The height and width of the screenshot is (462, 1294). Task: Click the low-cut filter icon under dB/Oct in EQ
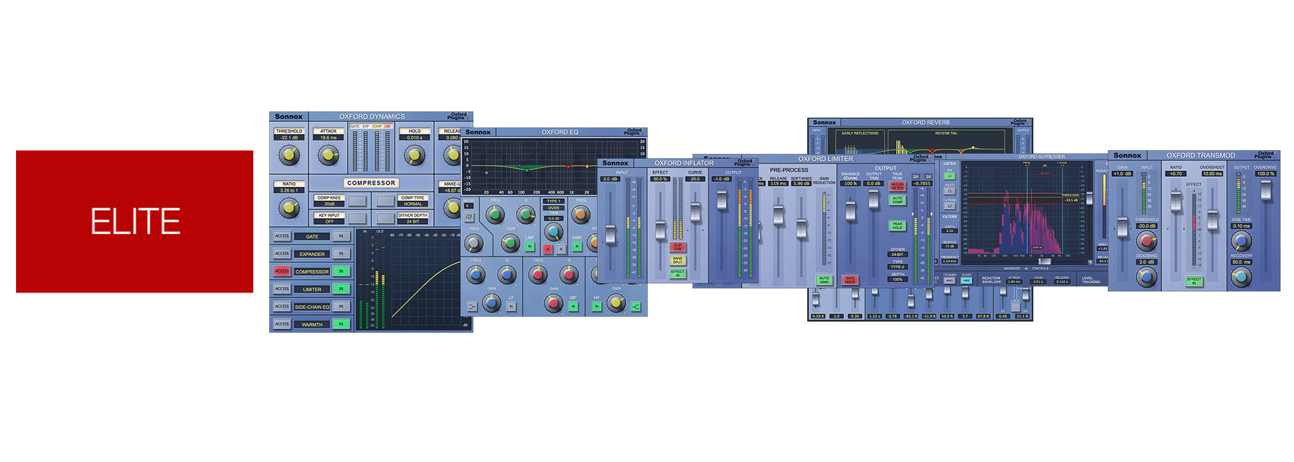[469, 217]
